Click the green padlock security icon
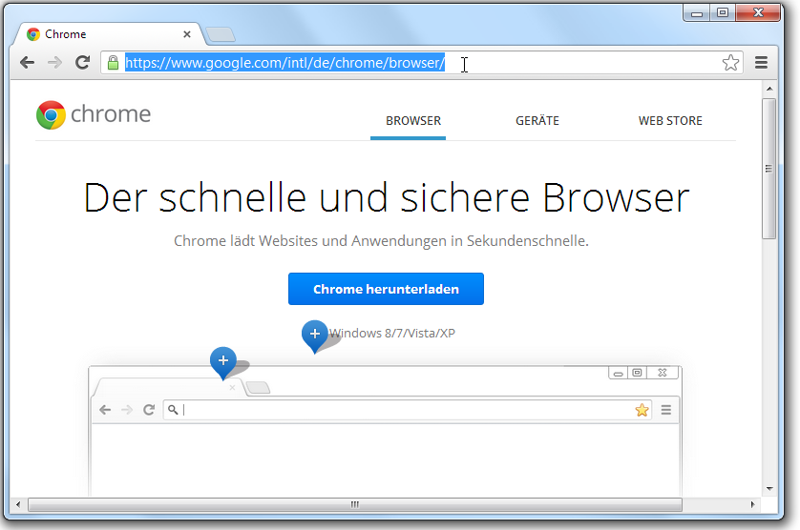The height and width of the screenshot is (530, 800). 114,63
